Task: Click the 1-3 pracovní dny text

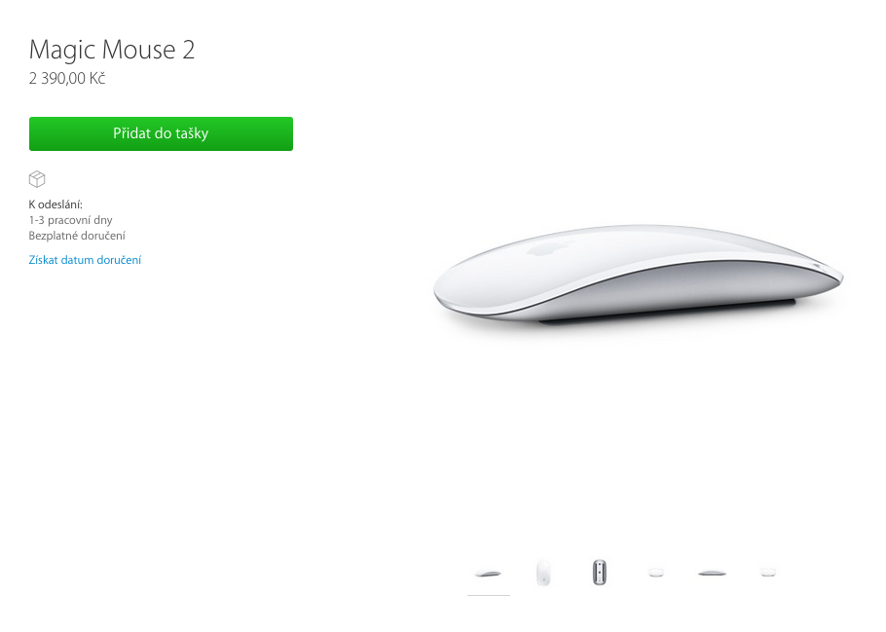Action: click(71, 220)
